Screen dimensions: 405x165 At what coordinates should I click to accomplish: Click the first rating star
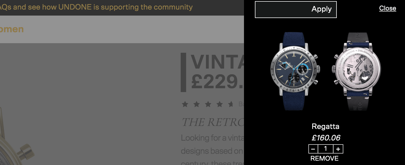[x=185, y=104]
